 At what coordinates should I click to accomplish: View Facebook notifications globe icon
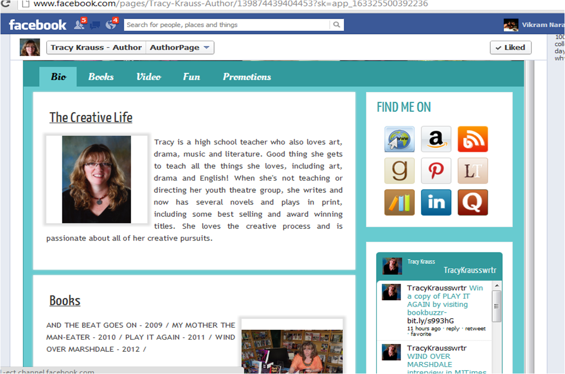pos(111,25)
